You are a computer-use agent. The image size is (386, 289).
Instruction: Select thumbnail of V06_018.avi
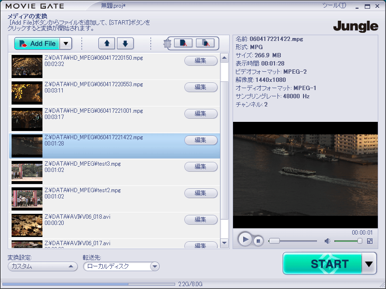[27, 226]
